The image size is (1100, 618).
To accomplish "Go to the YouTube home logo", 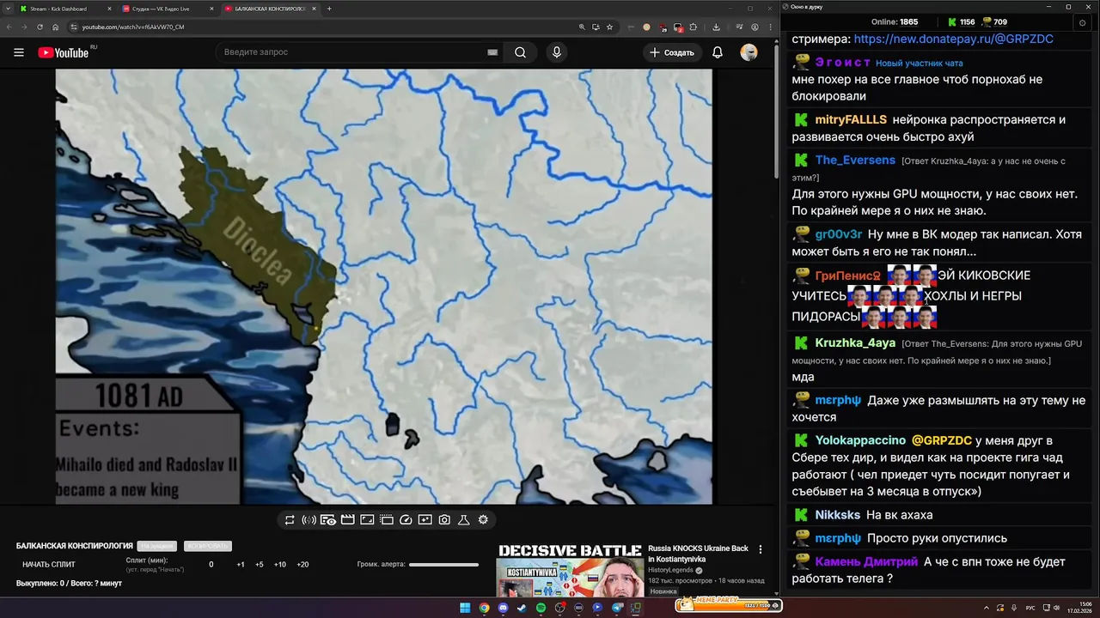I will tap(63, 52).
